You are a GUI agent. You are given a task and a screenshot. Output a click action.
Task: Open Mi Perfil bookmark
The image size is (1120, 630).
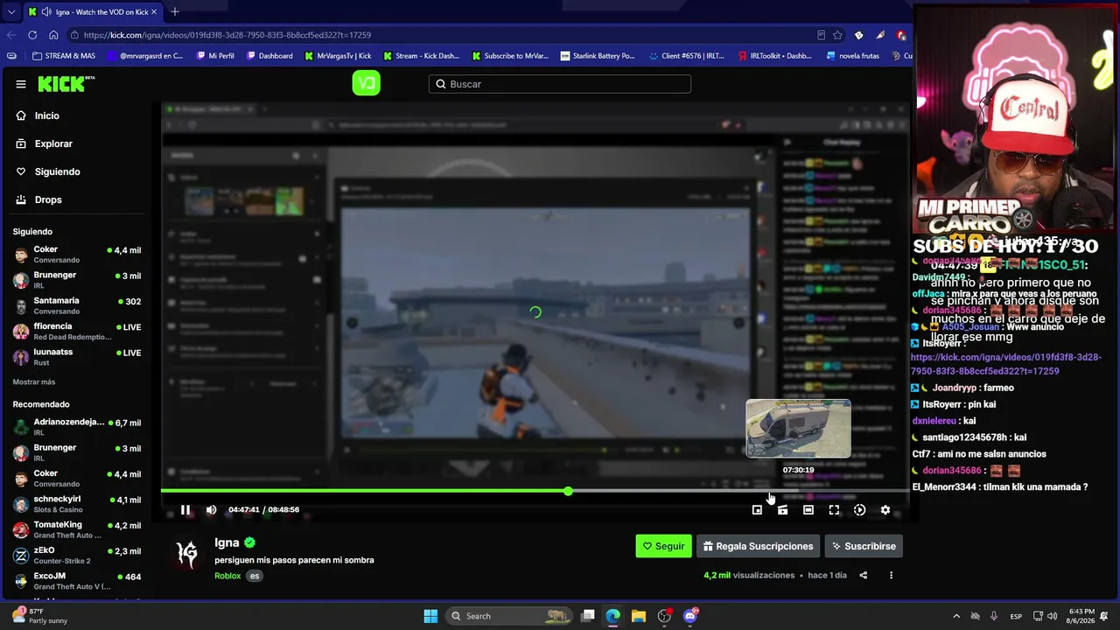click(x=214, y=56)
